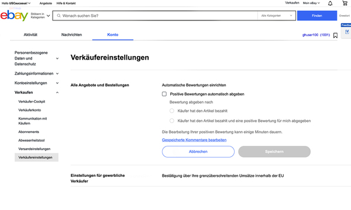
Task: Click the Wonach suchen Sie search field
Action: [x=155, y=16]
